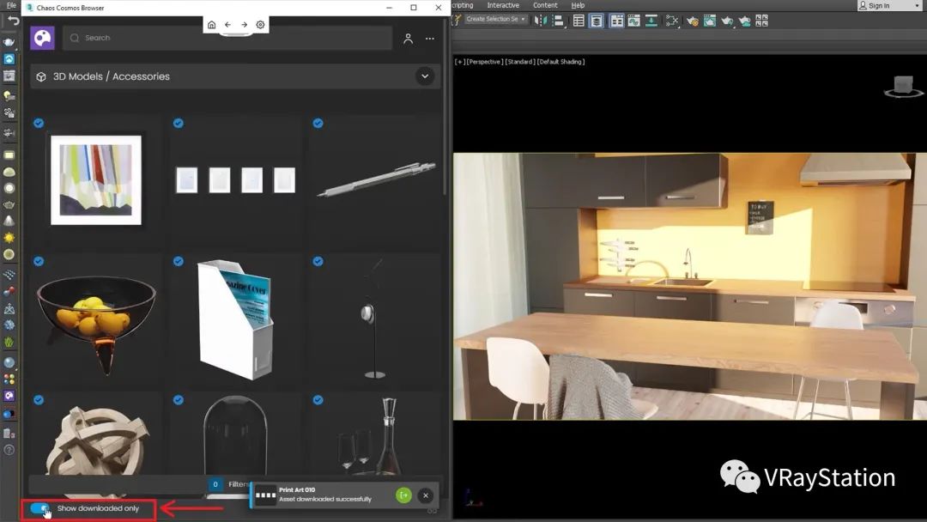This screenshot has width=927, height=522.
Task: Click the viewport [+] menu label
Action: (x=459, y=62)
